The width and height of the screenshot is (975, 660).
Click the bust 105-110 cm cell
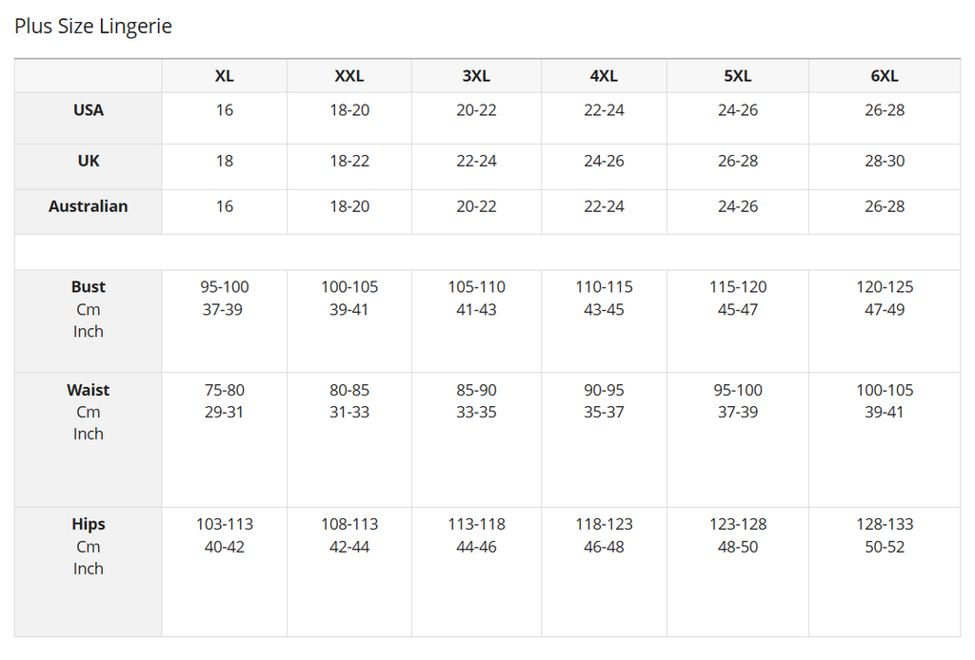click(476, 287)
